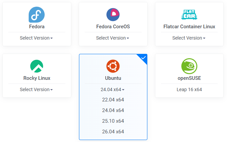Open Rocky Linux Select Version dropdown
Viewport: 227px width, 142px height.
pos(36,89)
